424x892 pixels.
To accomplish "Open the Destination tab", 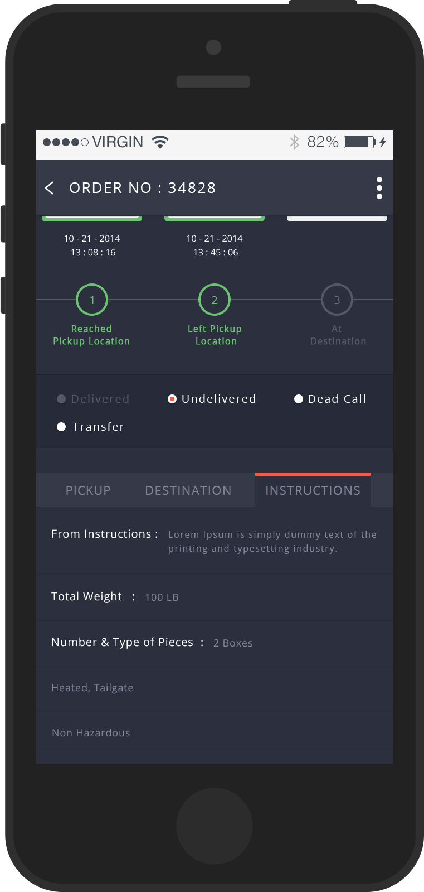I will pos(188,490).
